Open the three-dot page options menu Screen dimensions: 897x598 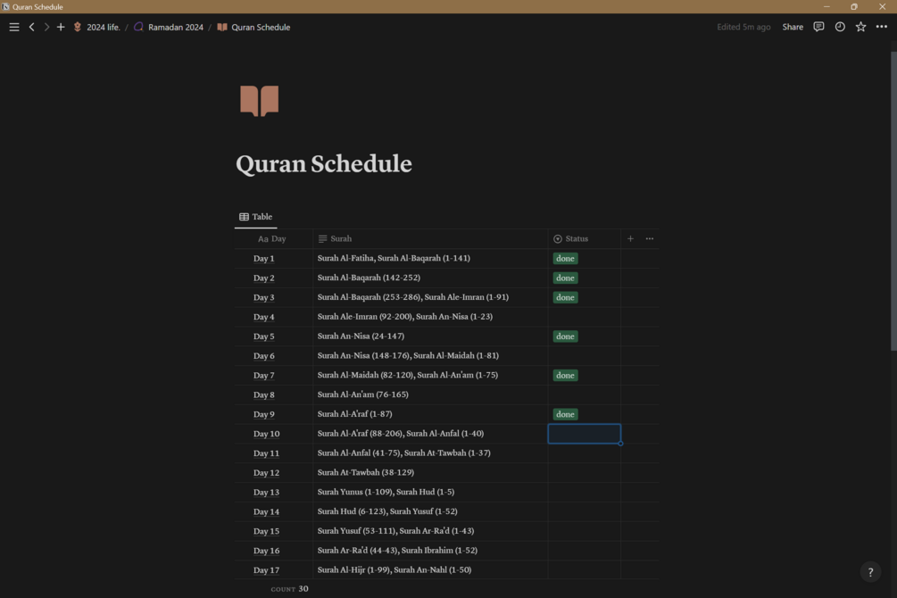[882, 27]
